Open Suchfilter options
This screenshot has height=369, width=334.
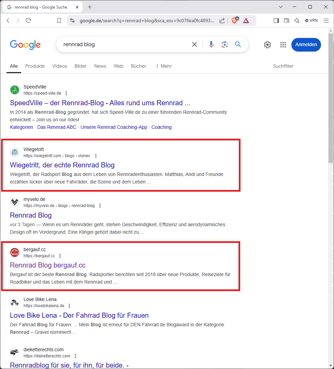[283, 66]
